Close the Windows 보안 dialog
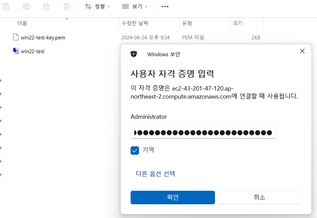The height and width of the screenshot is (218, 317). click(302, 51)
